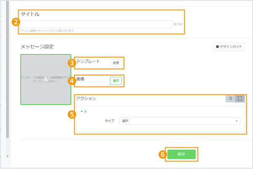This screenshot has width=253, height=169.
Task: Open the デザインガイド button
Action: tap(229, 47)
